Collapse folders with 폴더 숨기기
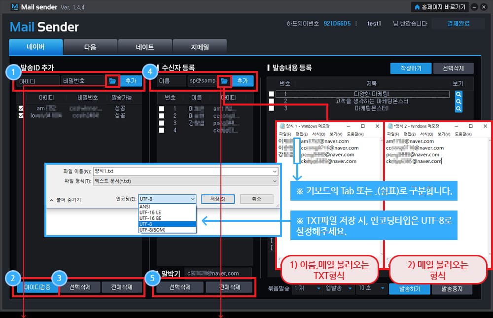Viewport: 493px width, 318px height. pyautogui.click(x=66, y=200)
